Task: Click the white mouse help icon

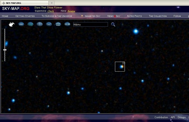Action: click(12, 24)
